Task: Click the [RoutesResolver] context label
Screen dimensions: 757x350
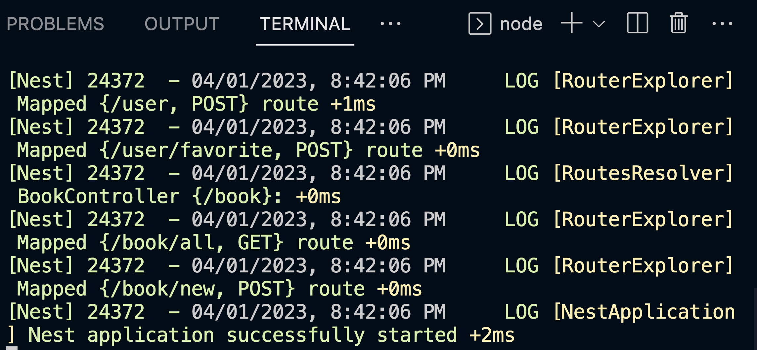Action: (644, 173)
